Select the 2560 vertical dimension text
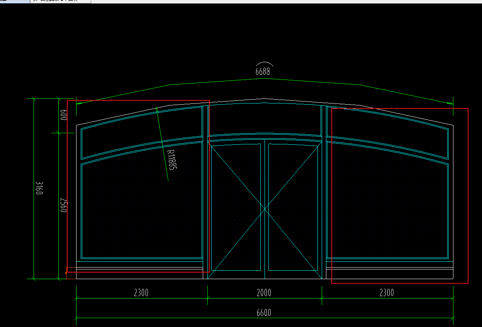Viewport: 482px width, 327px height. (x=64, y=205)
